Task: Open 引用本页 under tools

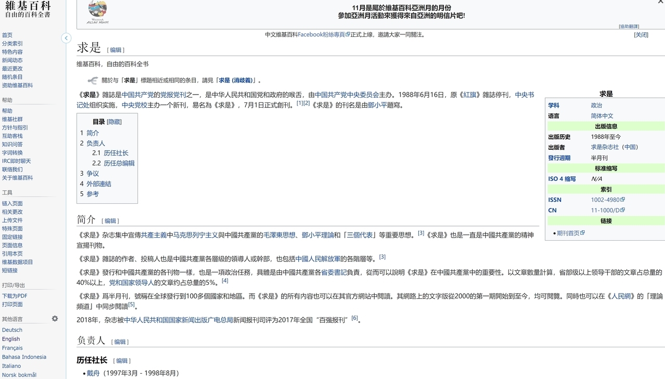Action: pos(12,254)
